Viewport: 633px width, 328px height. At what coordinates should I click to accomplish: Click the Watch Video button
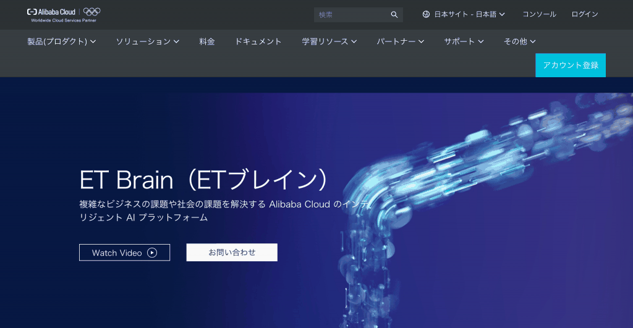tap(124, 253)
